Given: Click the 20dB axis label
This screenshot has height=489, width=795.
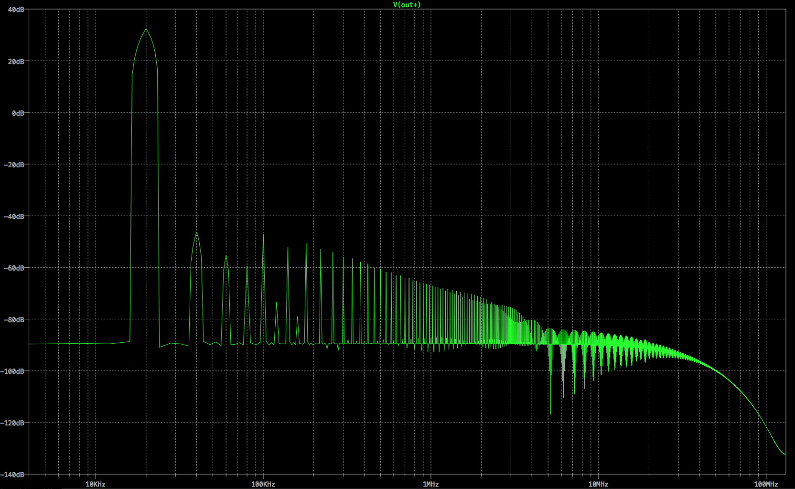Looking at the screenshot, I should click(x=16, y=61).
